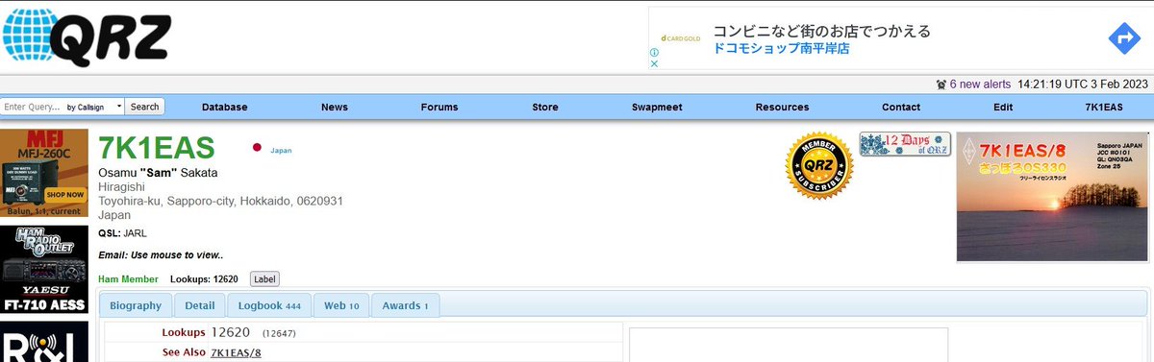Image resolution: width=1154 pixels, height=362 pixels.
Task: Switch to the Detail tab
Action: click(200, 305)
